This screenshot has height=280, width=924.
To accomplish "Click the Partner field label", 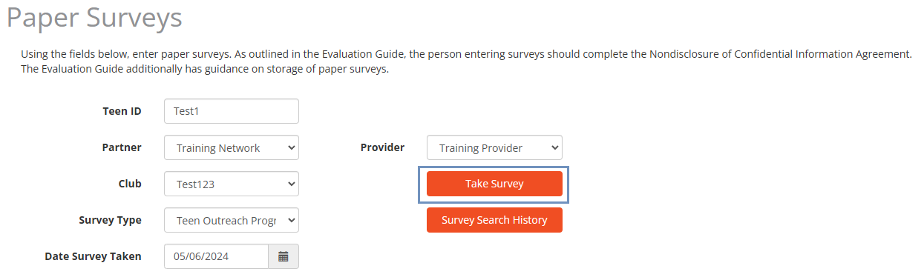I will pyautogui.click(x=122, y=147).
